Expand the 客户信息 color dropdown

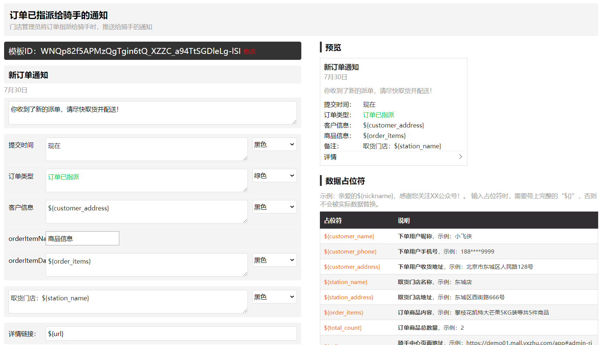point(274,207)
